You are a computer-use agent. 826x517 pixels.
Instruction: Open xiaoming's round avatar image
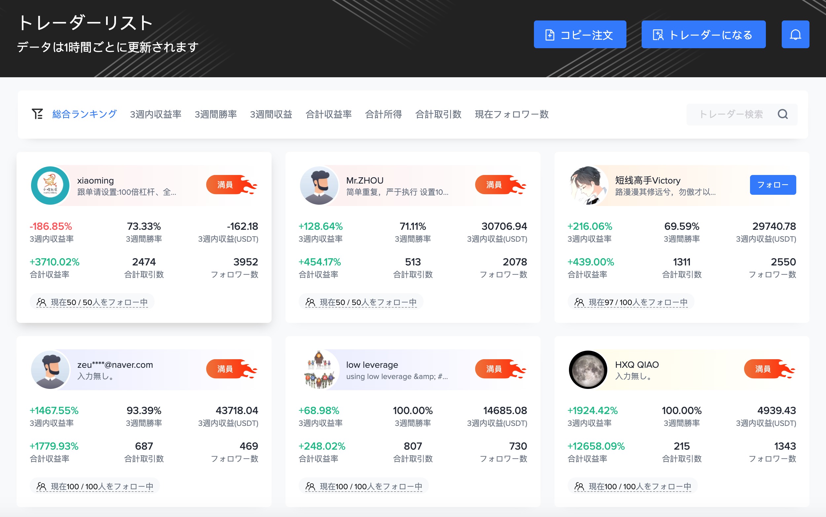(50, 186)
